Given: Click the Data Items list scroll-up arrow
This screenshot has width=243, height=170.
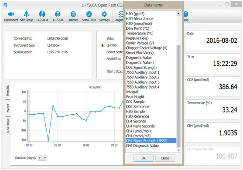Looking at the screenshot, I should pyautogui.click(x=178, y=14).
